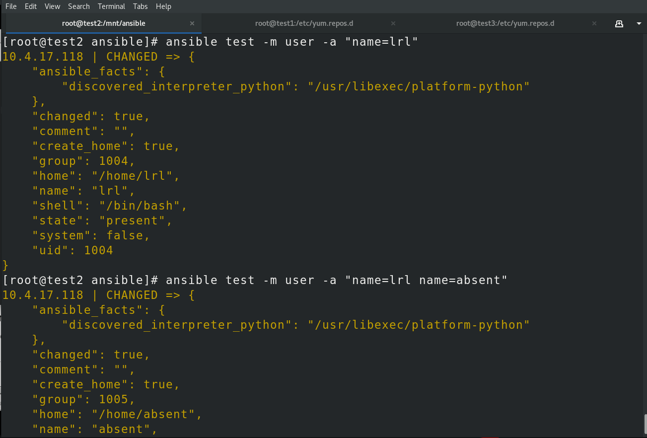
Task: Click the first '"create_home": true' line
Action: pos(106,146)
